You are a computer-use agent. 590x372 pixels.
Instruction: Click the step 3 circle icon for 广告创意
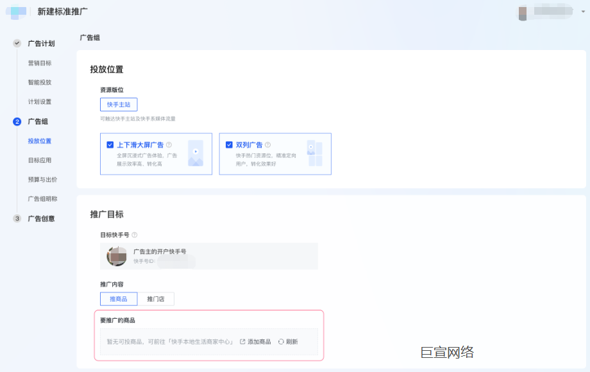coord(17,219)
